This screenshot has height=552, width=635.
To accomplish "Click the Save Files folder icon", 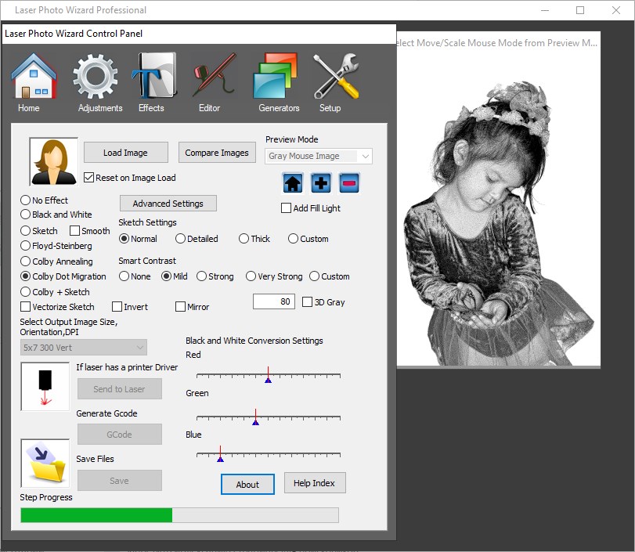I will tap(44, 463).
